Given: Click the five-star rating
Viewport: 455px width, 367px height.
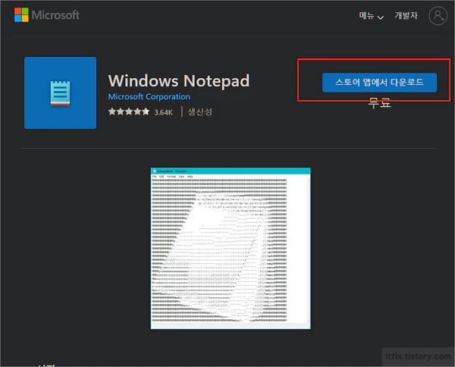Looking at the screenshot, I should (129, 111).
